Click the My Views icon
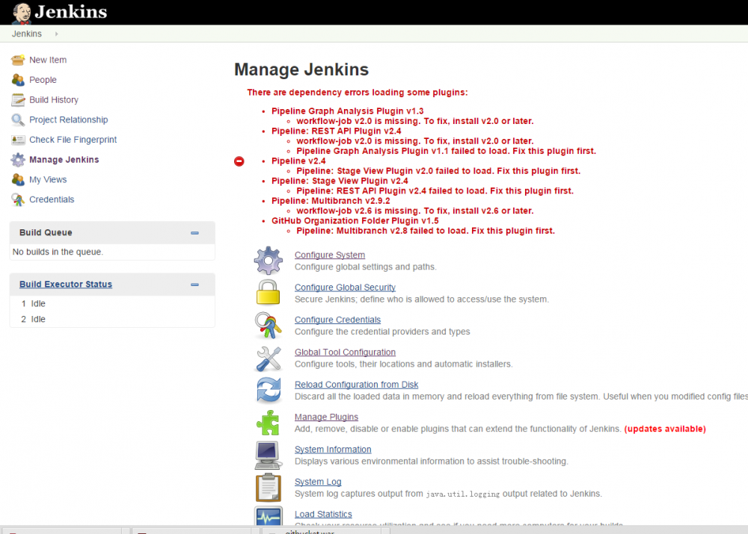This screenshot has height=534, width=748. tap(18, 180)
